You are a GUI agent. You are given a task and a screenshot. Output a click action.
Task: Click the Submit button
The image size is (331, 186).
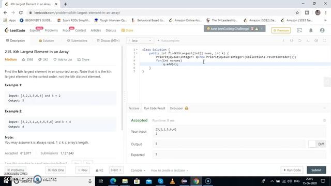(x=316, y=170)
